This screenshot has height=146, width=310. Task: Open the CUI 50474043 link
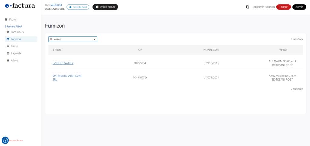(56, 5)
